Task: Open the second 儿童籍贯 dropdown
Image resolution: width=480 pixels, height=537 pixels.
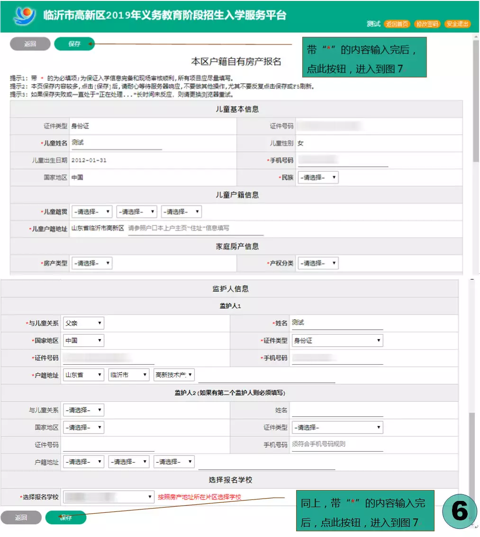Action: pos(136,212)
